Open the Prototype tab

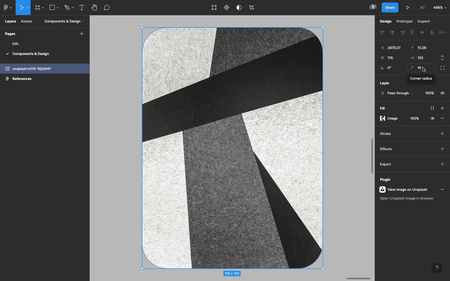(404, 21)
